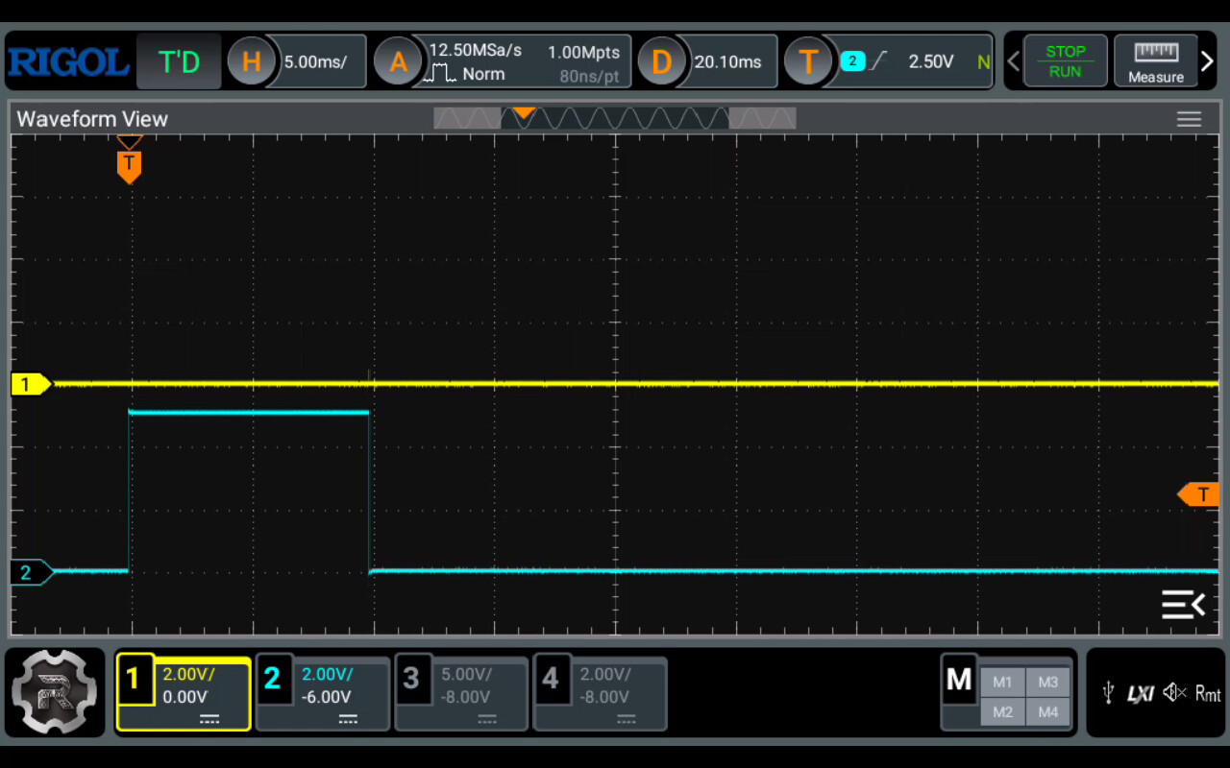Screen dimensions: 1230x768
Task: Select the 1.00Mpts memory depth readout
Action: pyautogui.click(x=583, y=52)
